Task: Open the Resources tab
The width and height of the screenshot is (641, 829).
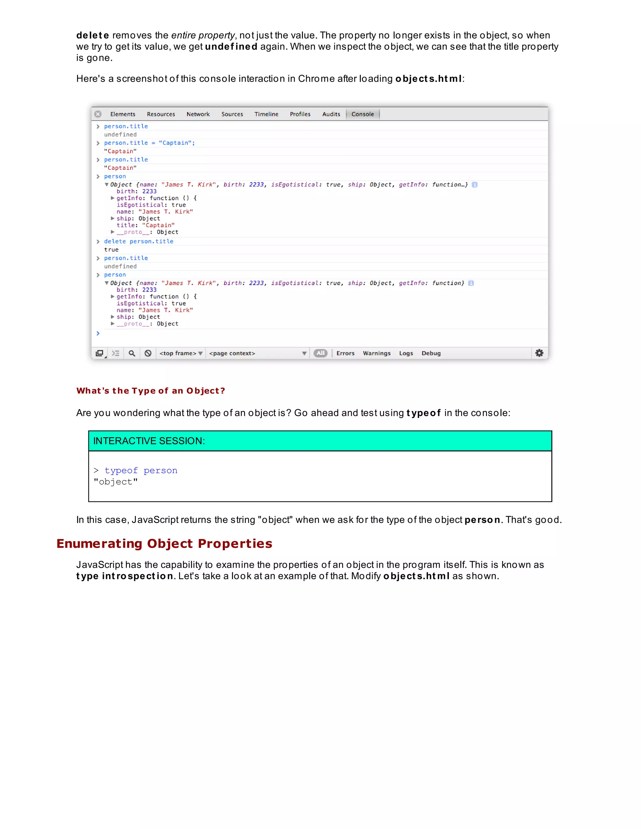Action: [x=161, y=114]
